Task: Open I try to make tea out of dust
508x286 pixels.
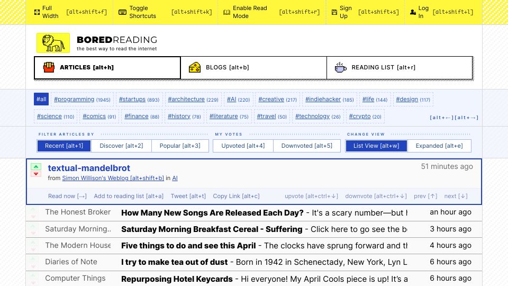Action: 174,262
